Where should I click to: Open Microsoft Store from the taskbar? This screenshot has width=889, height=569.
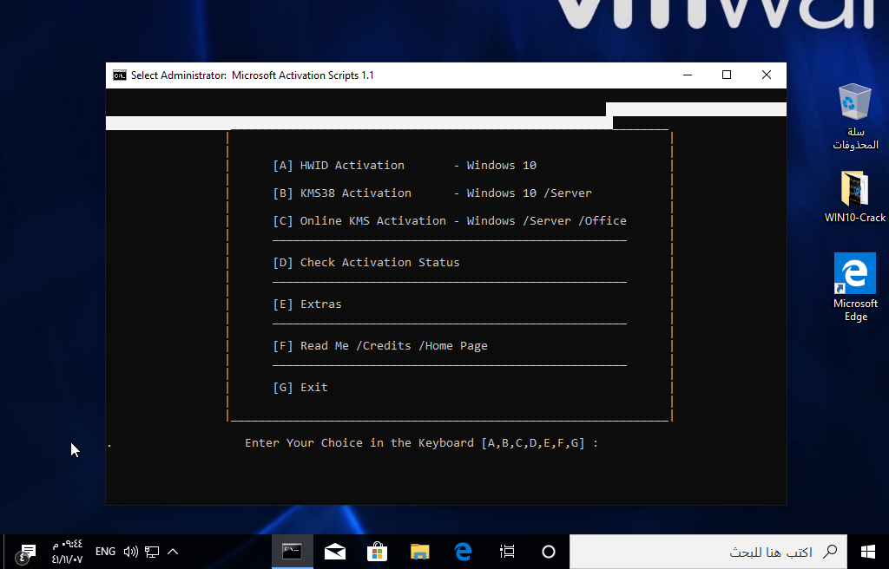click(x=377, y=552)
